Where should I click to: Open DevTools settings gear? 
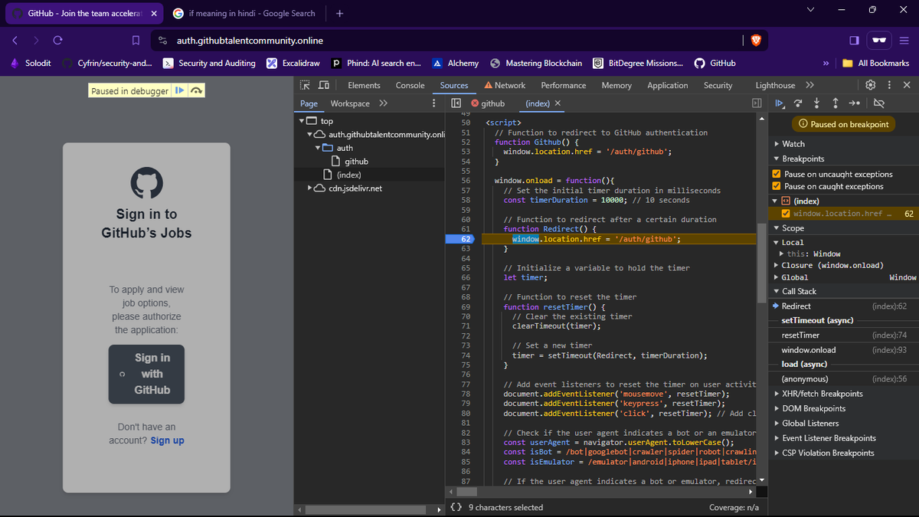(x=870, y=85)
